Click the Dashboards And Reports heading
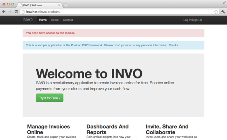227x140 pixels. (x=108, y=129)
